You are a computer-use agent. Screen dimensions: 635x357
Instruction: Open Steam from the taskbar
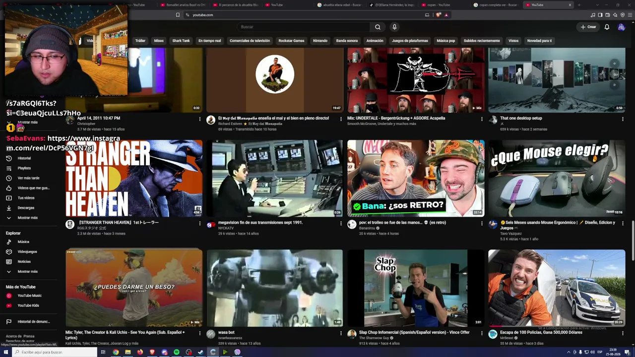(201, 352)
